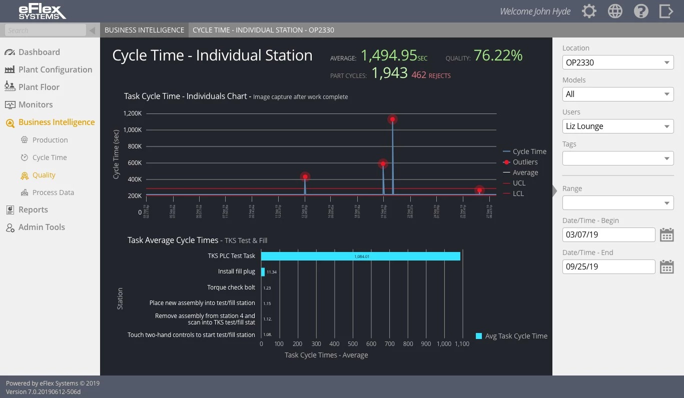The image size is (684, 398).
Task: Click the help question mark icon
Action: (641, 10)
